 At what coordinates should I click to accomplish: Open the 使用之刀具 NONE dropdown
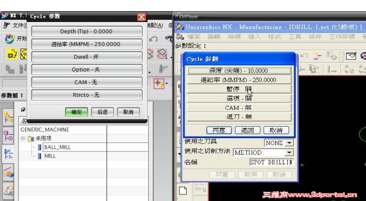pos(289,143)
